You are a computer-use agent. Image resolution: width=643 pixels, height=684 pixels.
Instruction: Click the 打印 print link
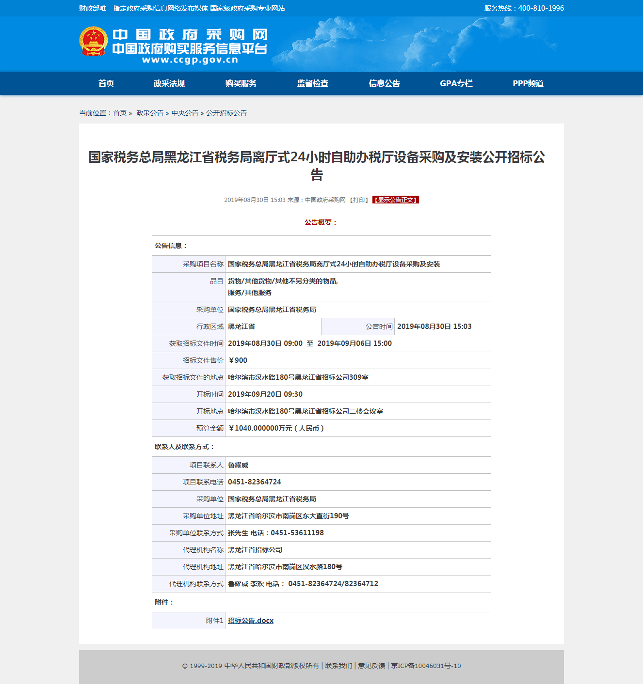click(359, 200)
